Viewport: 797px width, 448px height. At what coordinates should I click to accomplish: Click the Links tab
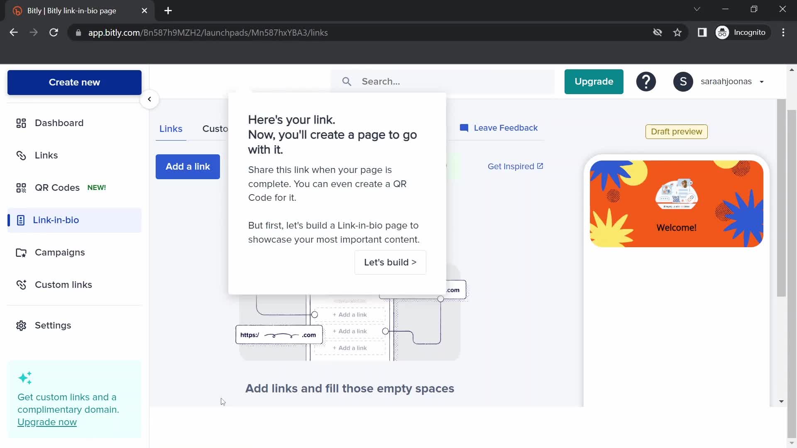point(171,129)
